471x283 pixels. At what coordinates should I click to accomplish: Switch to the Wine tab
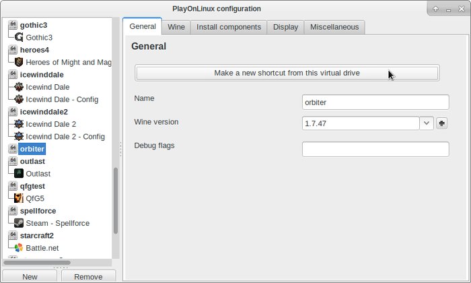coord(176,27)
